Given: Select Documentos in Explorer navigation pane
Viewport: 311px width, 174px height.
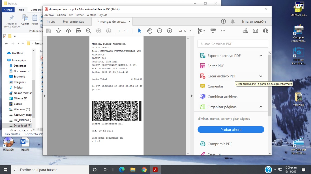Looking at the screenshot, I should tap(22, 71).
